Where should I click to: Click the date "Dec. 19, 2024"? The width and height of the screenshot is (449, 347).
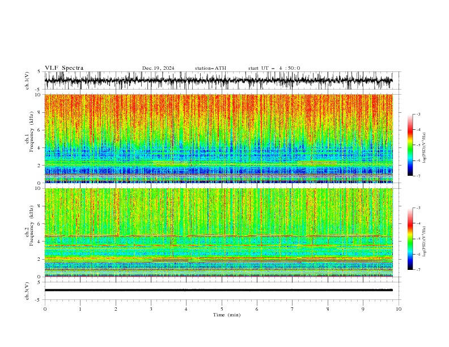(158, 68)
